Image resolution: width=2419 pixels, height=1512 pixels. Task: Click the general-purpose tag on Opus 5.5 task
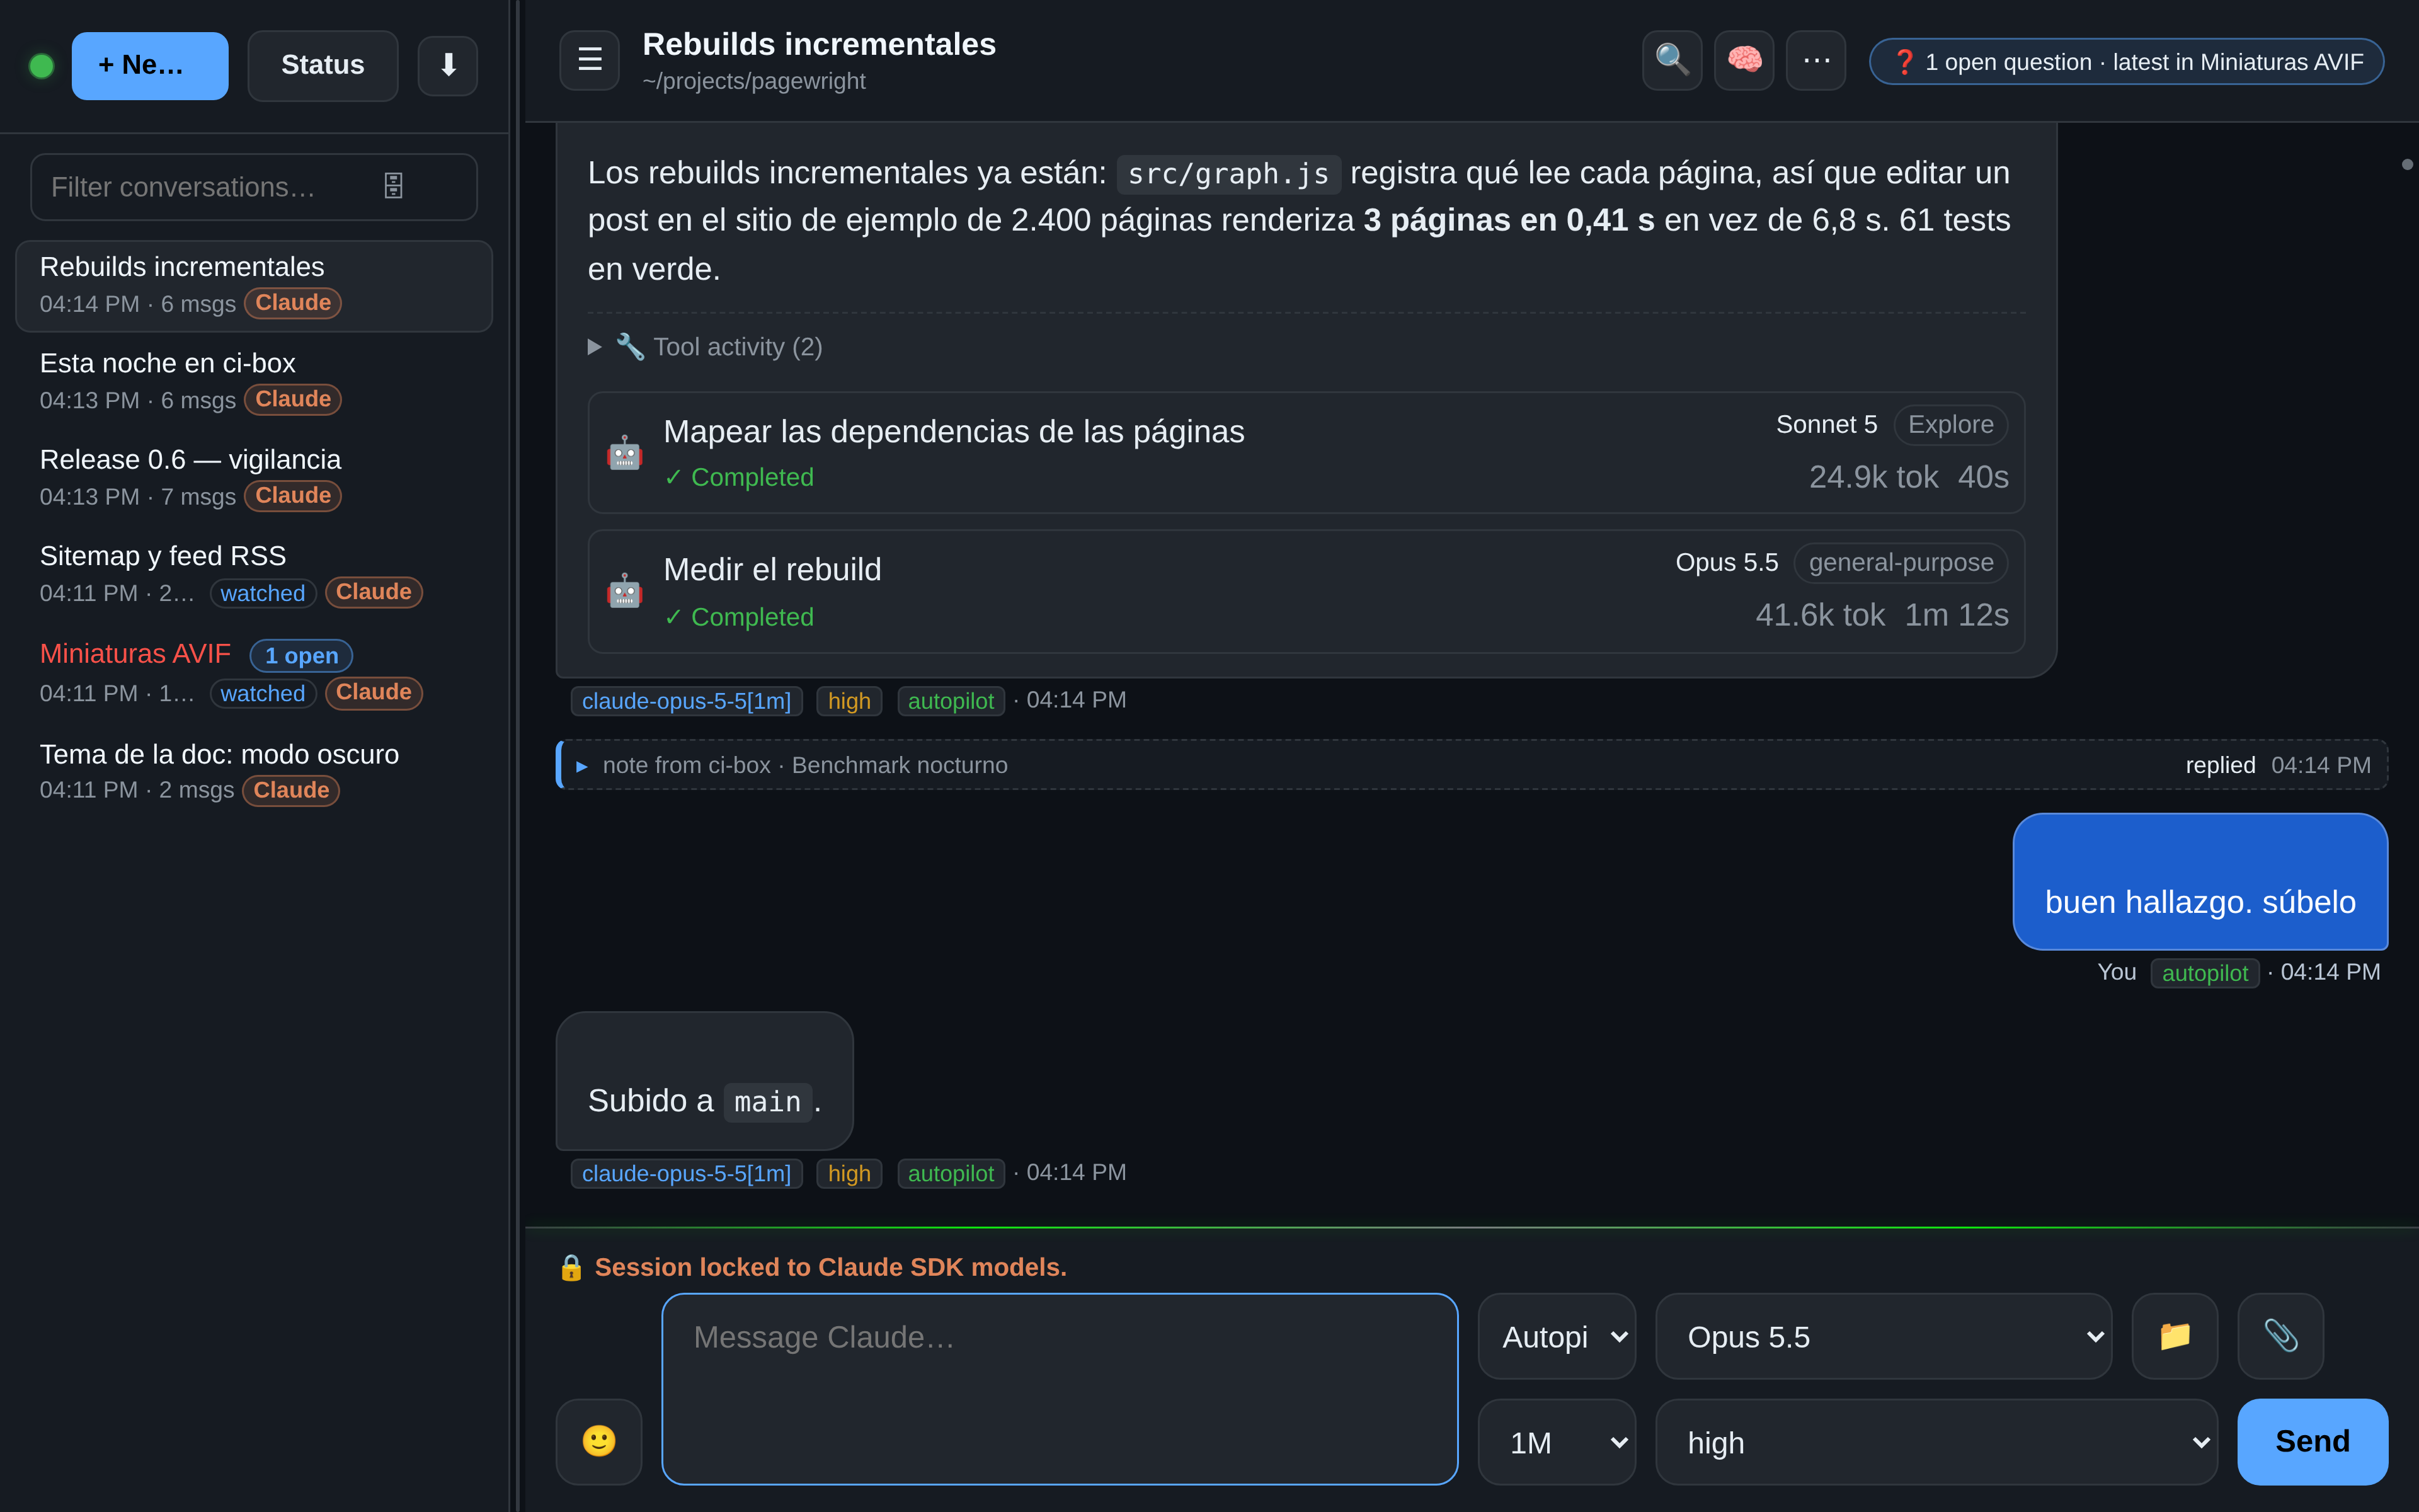click(x=1900, y=563)
